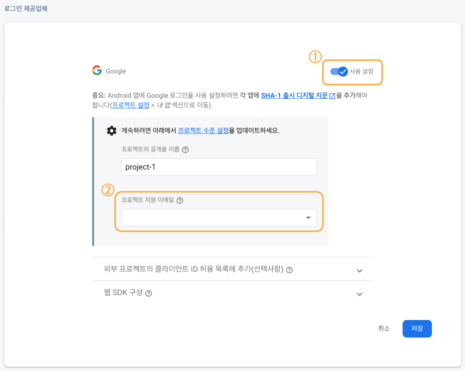Follow the 프로젝트 수준 설정 link
The image size is (465, 371).
203,131
